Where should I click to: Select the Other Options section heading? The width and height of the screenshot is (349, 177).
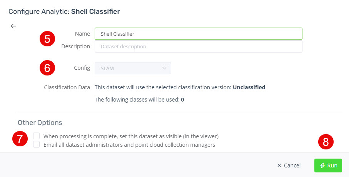(40, 123)
